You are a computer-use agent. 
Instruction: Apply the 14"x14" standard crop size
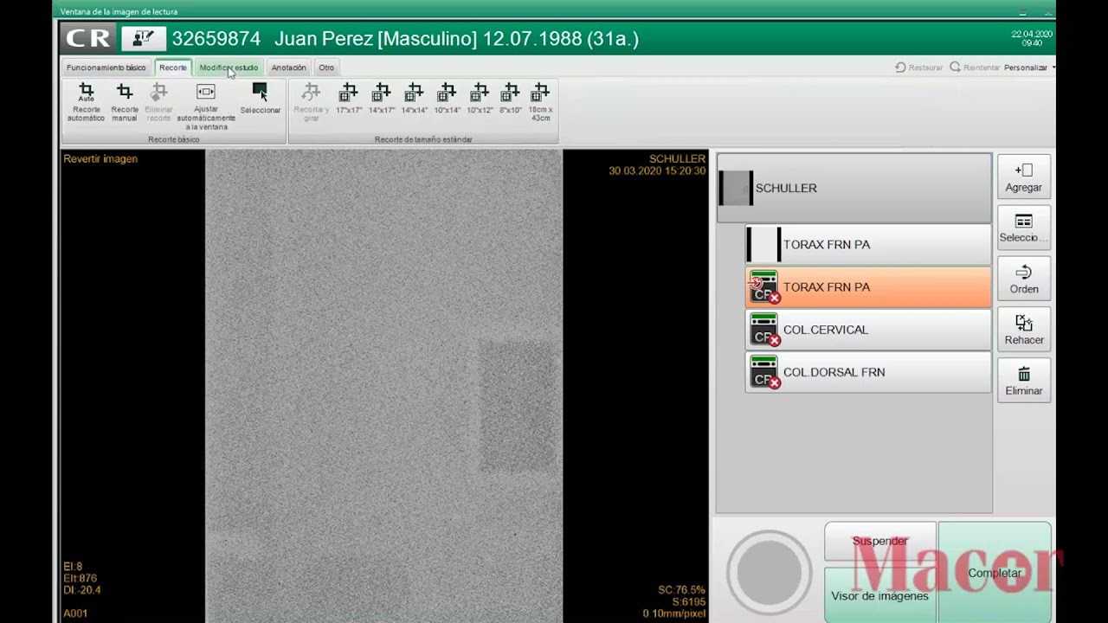point(415,99)
